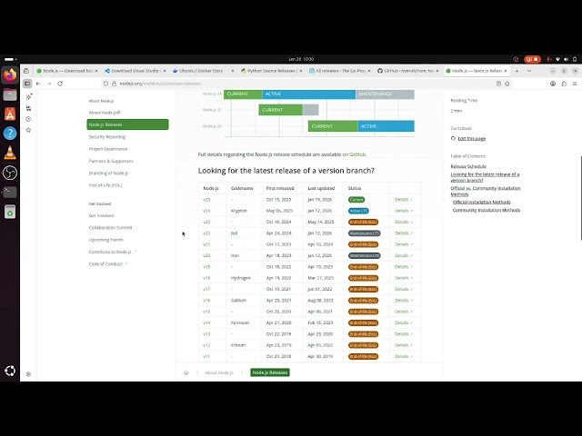This screenshot has height=436, width=582.
Task: Open the Firefox account icon
Action: [x=553, y=84]
